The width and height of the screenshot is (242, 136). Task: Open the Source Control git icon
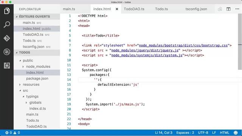coord(7,38)
